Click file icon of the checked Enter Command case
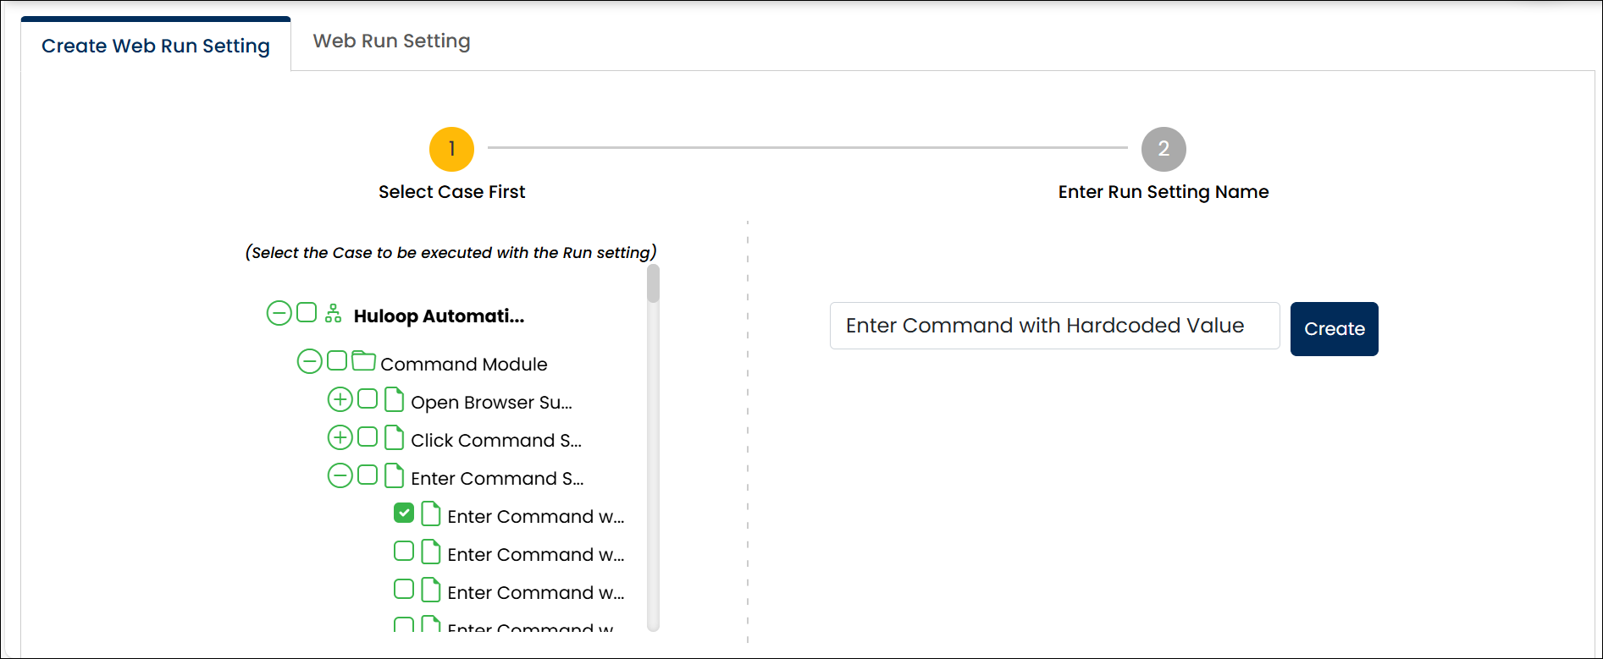1603x659 pixels. pos(431,513)
